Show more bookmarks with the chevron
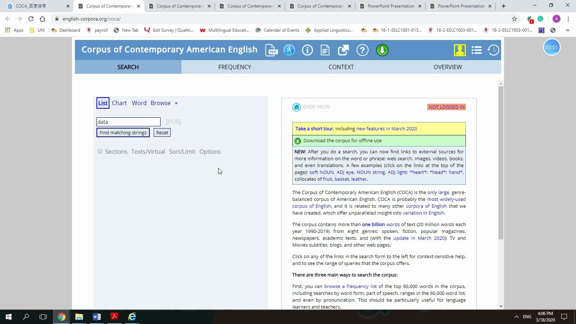This screenshot has width=576, height=324. pos(568,30)
